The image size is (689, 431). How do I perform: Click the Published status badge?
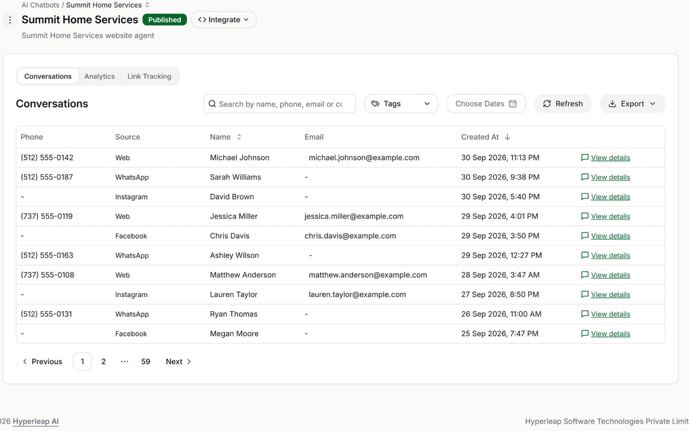(x=164, y=20)
